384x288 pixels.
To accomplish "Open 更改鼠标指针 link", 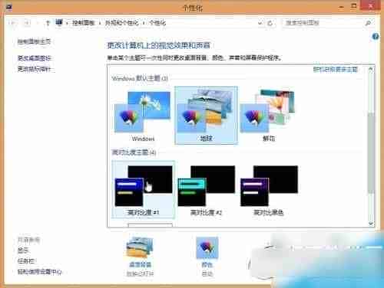I will (35, 69).
